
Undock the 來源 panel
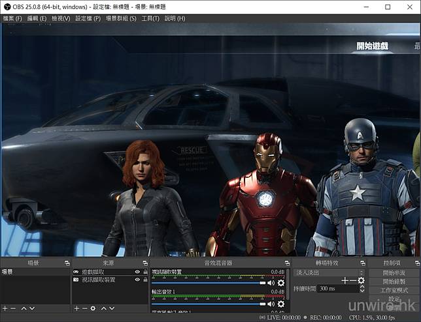[145, 263]
